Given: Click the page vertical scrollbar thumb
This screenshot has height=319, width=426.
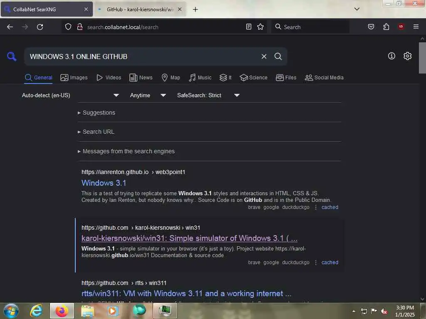Looking at the screenshot, I should pos(422,58).
